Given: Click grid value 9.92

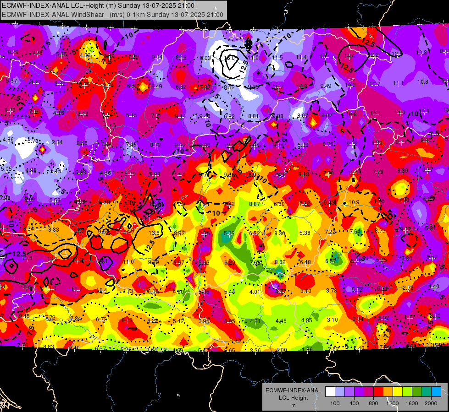Looking at the screenshot, I should coord(180,145).
